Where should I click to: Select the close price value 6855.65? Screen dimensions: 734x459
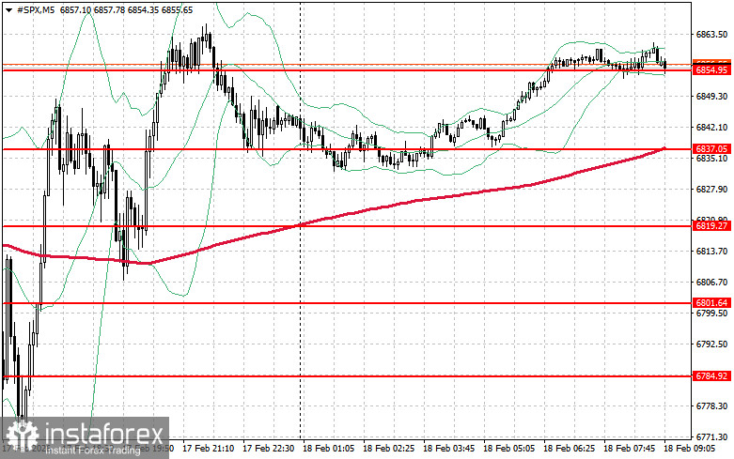pos(177,9)
